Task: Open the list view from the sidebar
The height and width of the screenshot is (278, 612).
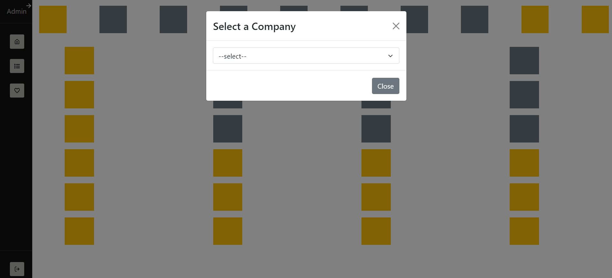Action: click(x=17, y=66)
